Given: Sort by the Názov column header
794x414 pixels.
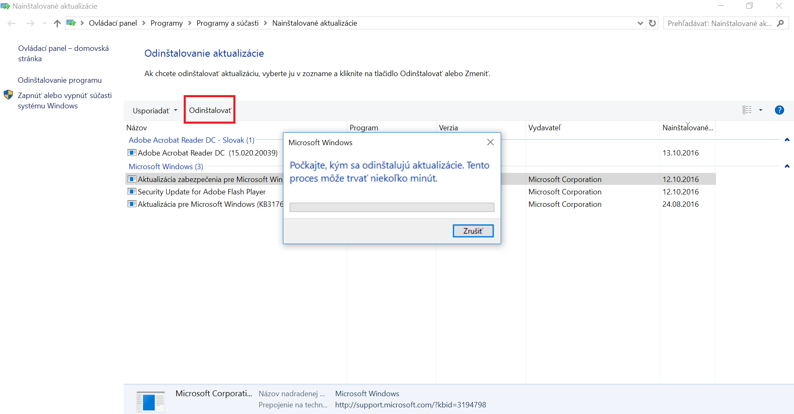Looking at the screenshot, I should (236, 128).
